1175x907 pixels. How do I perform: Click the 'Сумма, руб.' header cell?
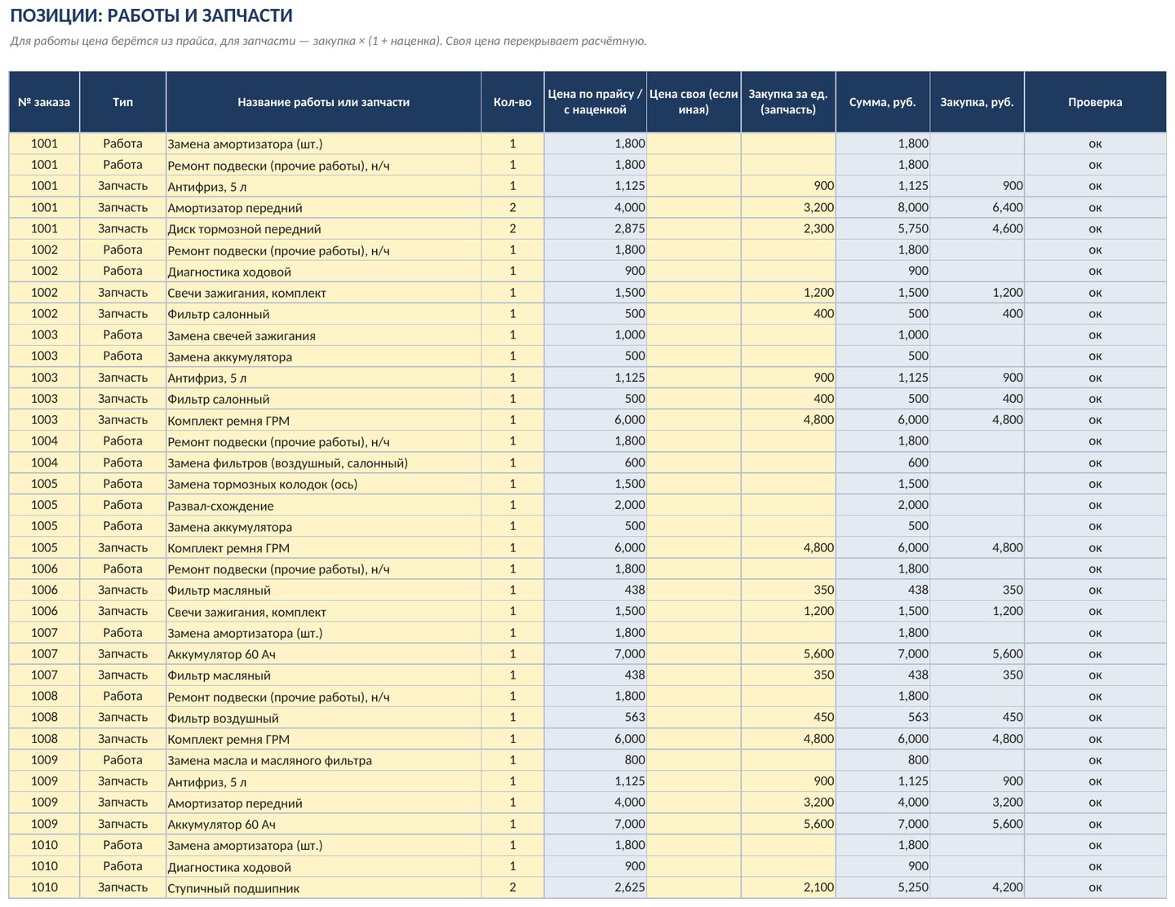click(x=883, y=102)
